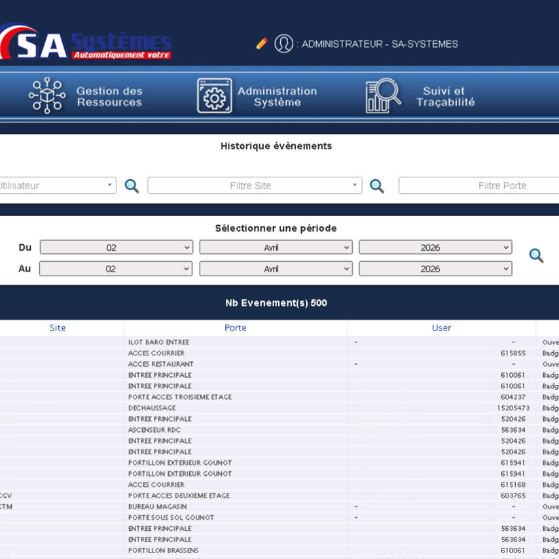Click the Administration Système gear icon
This screenshot has height=559, width=559.
click(x=215, y=96)
